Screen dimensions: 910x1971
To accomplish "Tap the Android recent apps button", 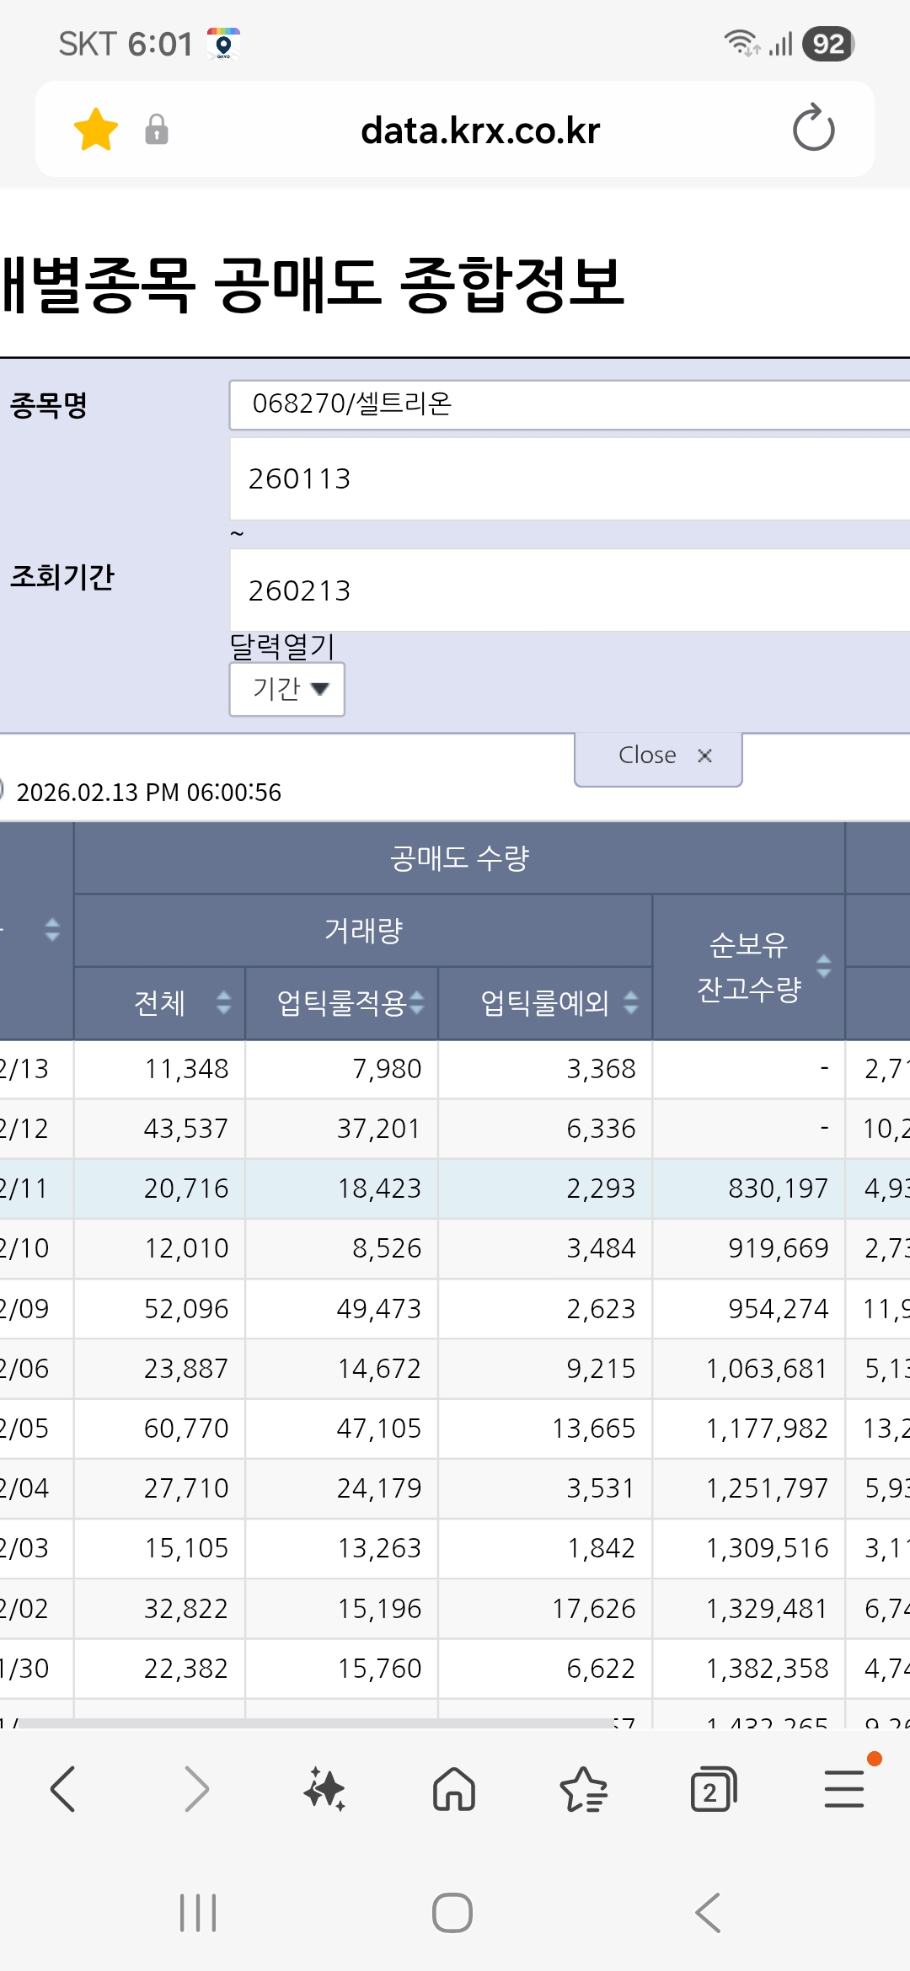I will point(198,1913).
